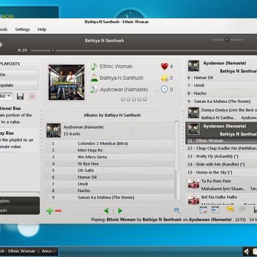This screenshot has width=257, height=257.
Task: Click the highlighted 11 - Ethnic Woman row
Action: pos(222,141)
